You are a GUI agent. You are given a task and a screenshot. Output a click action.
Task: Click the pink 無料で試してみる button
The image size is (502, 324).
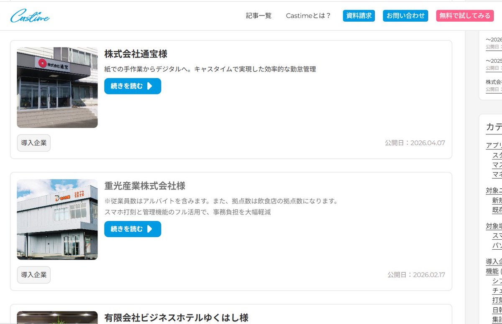coord(465,15)
